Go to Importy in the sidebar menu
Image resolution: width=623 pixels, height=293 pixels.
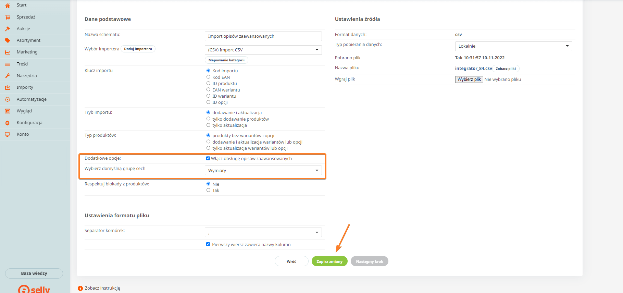(25, 87)
